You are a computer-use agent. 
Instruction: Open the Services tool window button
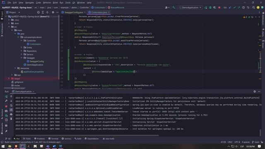66,139
